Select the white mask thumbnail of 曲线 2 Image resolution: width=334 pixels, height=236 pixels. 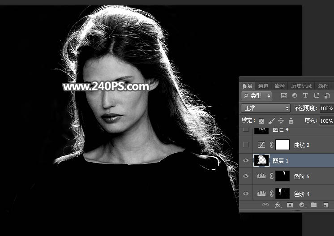(x=283, y=145)
